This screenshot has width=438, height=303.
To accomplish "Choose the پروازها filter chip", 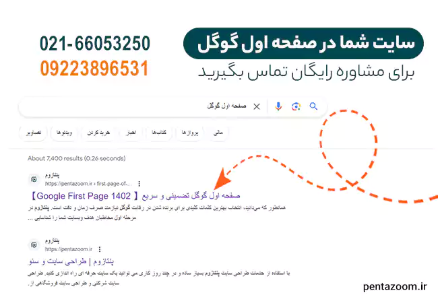I will click(x=190, y=133).
